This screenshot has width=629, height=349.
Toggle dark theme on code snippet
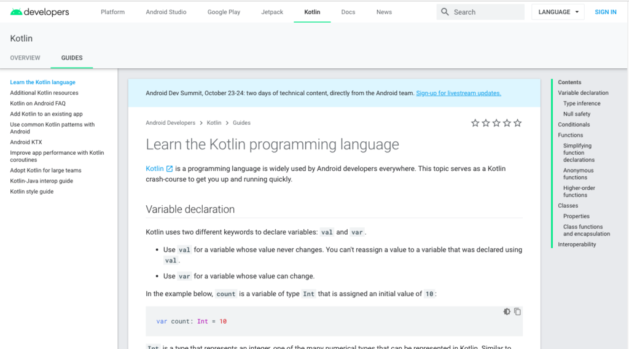click(x=507, y=312)
